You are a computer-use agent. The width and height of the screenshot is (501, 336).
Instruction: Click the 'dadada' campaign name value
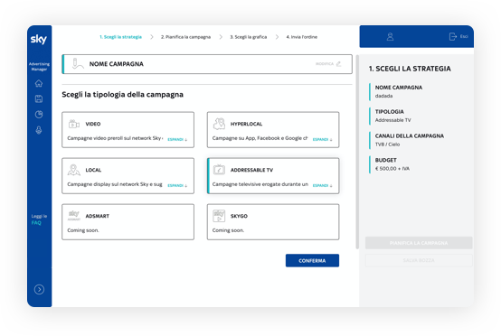click(x=383, y=96)
